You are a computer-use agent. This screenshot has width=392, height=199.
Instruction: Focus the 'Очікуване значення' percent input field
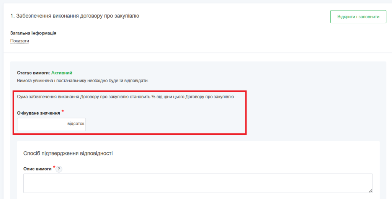pyautogui.click(x=41, y=124)
